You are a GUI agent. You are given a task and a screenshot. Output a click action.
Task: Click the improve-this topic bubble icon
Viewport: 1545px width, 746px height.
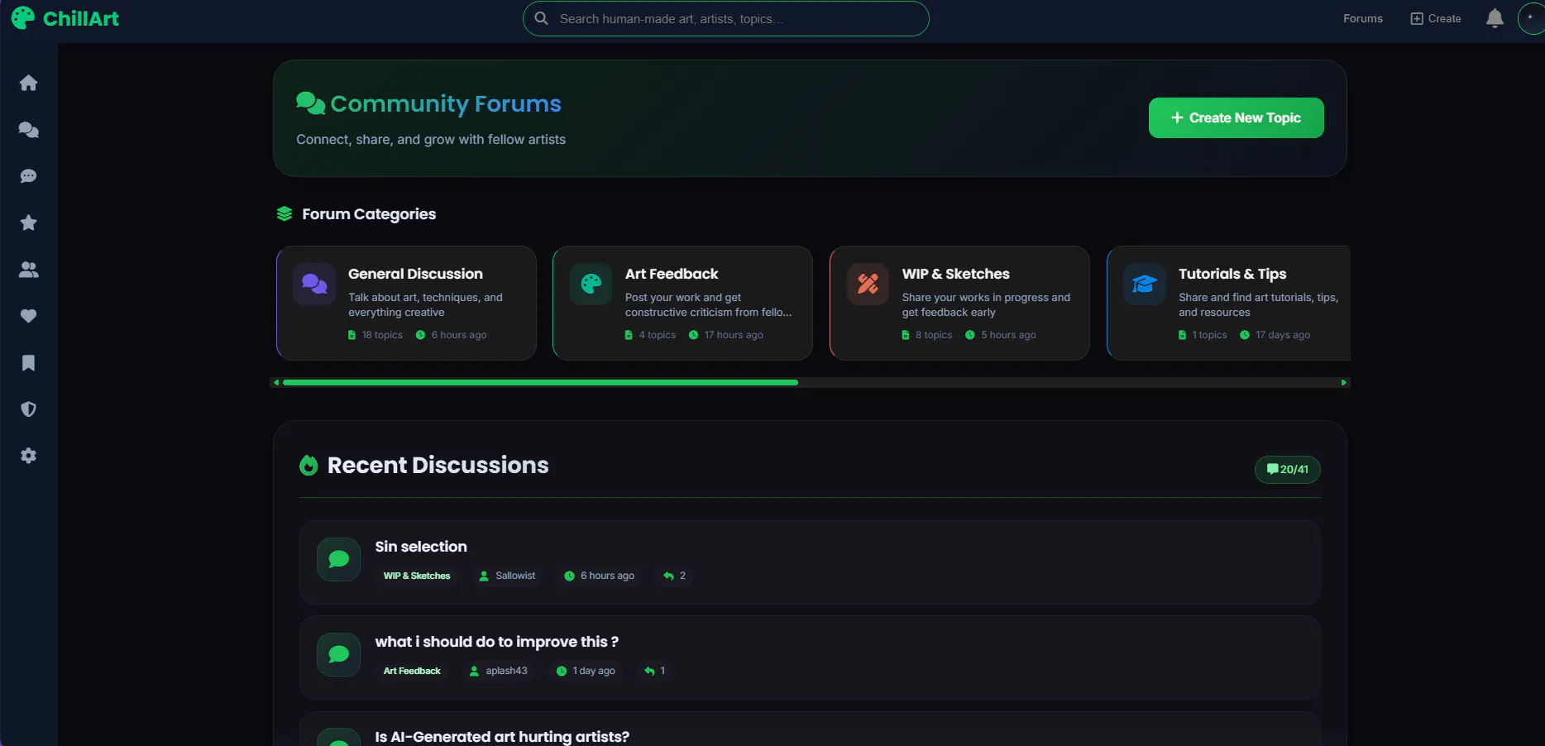[x=339, y=654]
